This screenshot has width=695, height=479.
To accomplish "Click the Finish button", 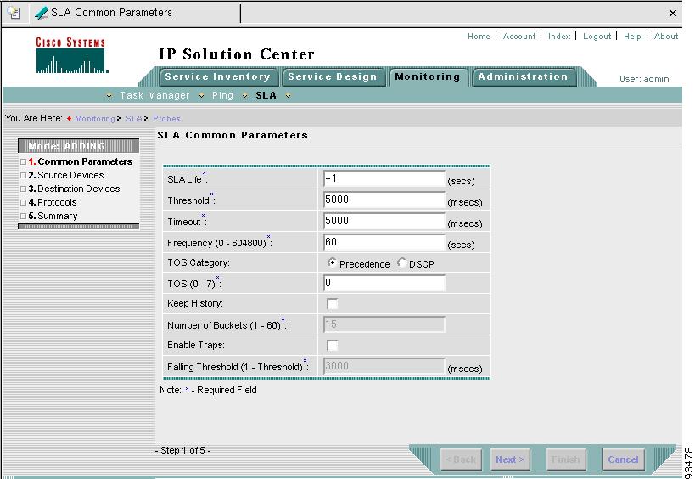I will [566, 459].
